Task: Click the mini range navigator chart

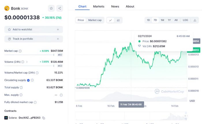Action: tap(131, 116)
